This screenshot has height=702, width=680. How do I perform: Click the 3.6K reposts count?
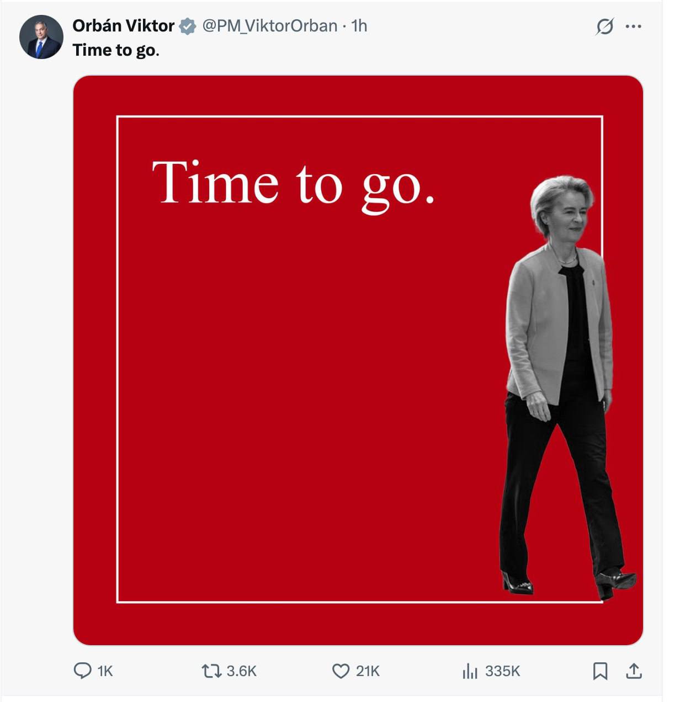242,671
